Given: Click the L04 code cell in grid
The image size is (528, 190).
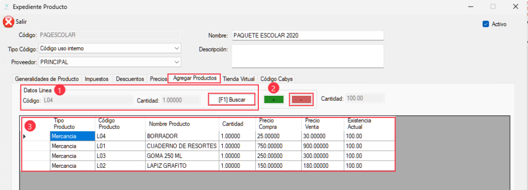Looking at the screenshot, I should click(120, 136).
